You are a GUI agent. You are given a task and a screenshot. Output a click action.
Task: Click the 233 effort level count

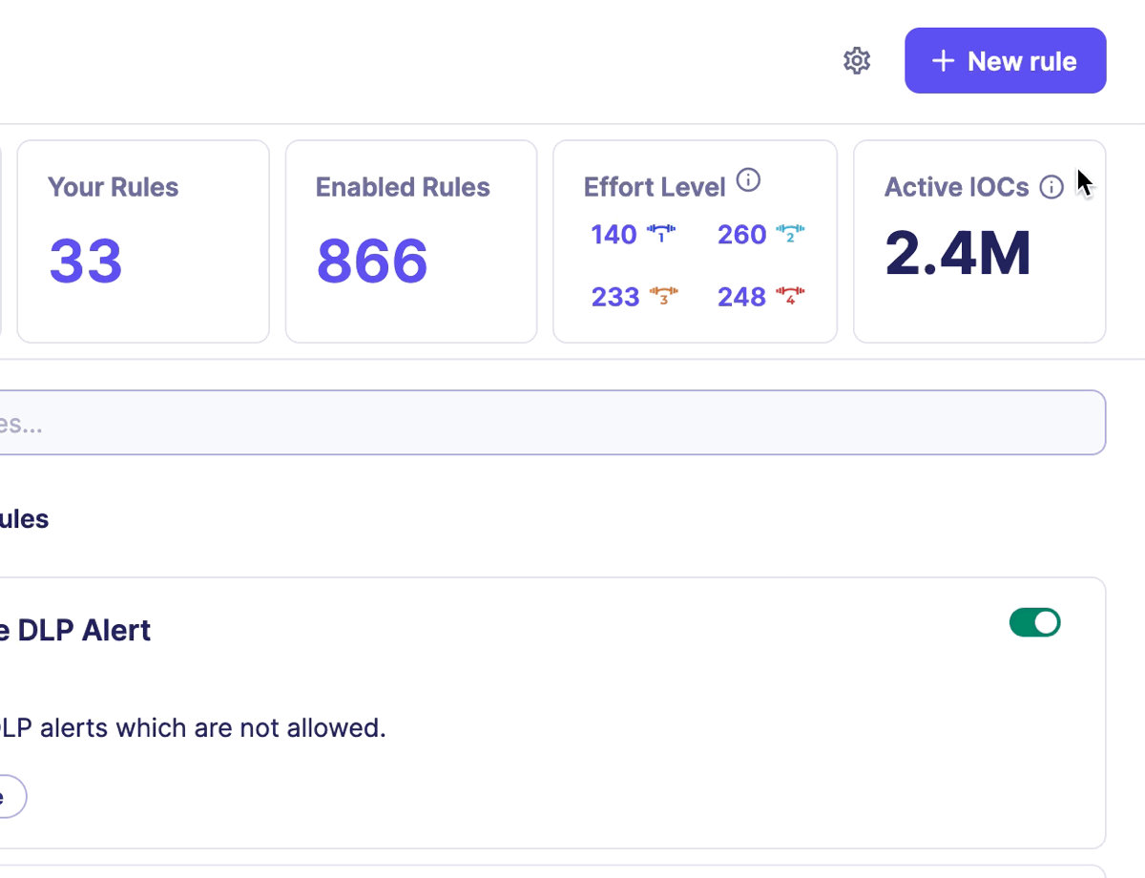tap(614, 298)
